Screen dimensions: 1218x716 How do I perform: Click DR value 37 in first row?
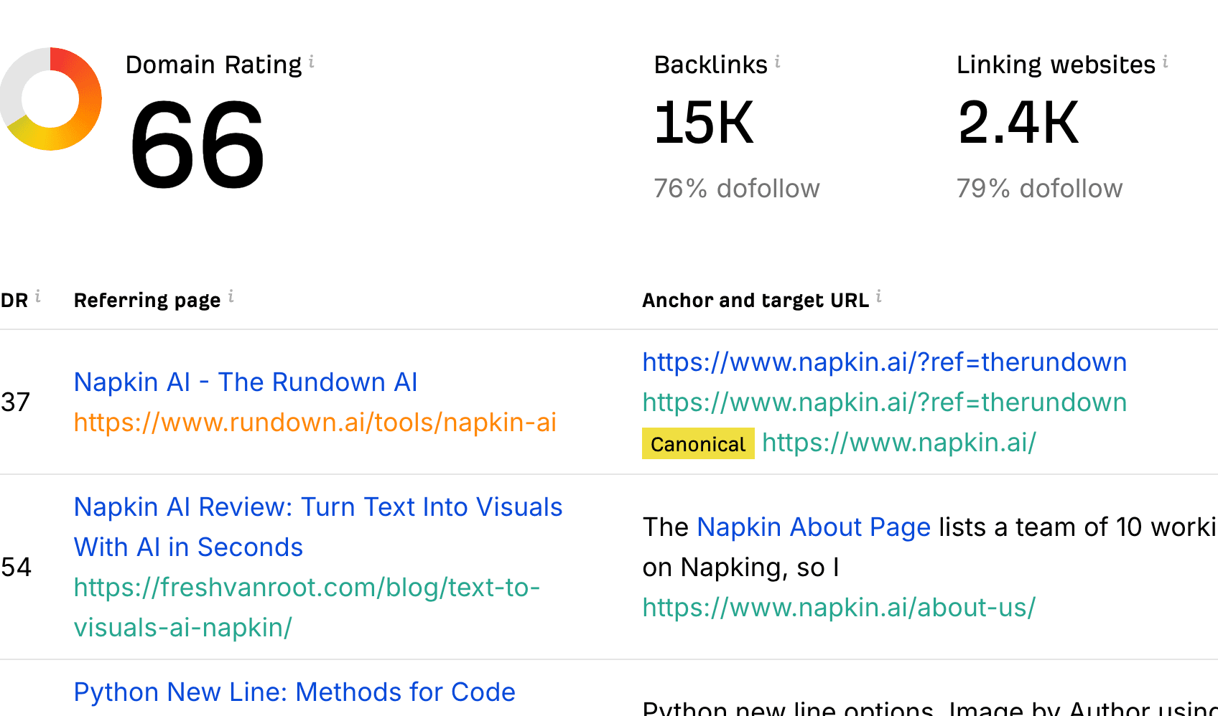point(15,402)
